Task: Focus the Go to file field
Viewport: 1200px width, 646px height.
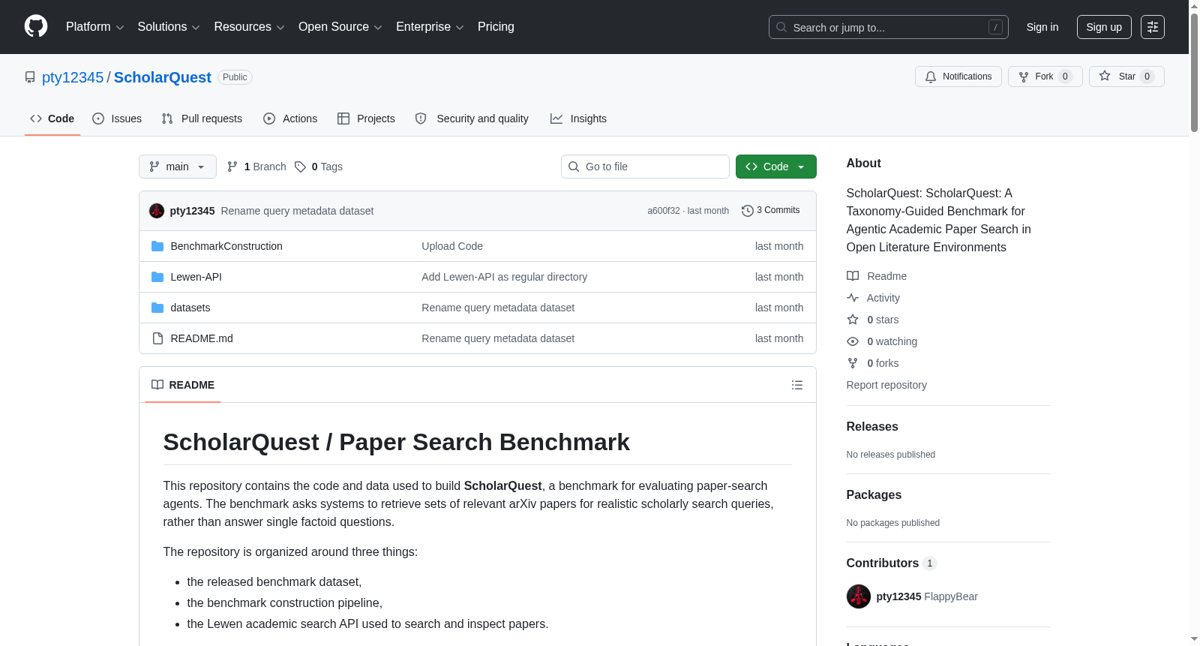Action: (x=645, y=167)
